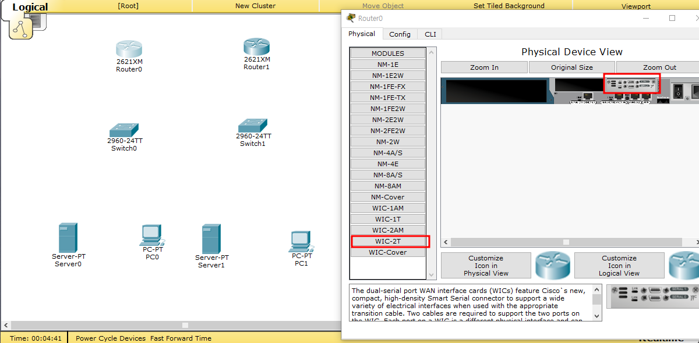Click the PC1 computer icon

pyautogui.click(x=301, y=242)
